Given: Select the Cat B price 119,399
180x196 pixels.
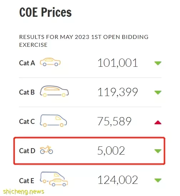Looking at the screenshot, I should pos(118,92).
